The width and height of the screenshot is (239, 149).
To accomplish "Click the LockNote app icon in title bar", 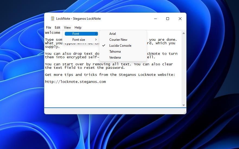I will click(x=53, y=19).
